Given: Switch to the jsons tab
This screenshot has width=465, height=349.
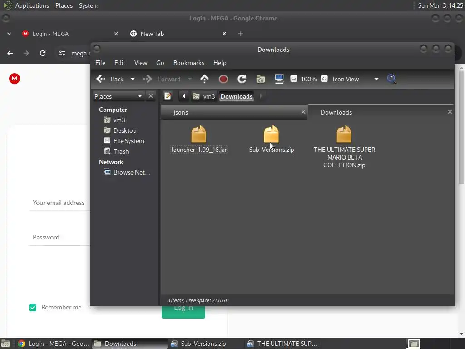Looking at the screenshot, I should [234, 112].
